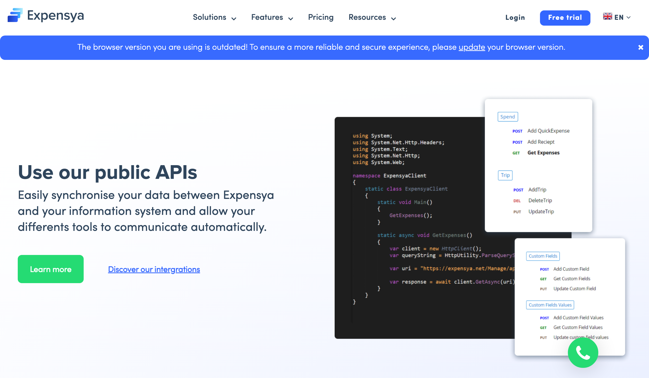Open the green phone call widget
This screenshot has width=649, height=378.
(583, 352)
